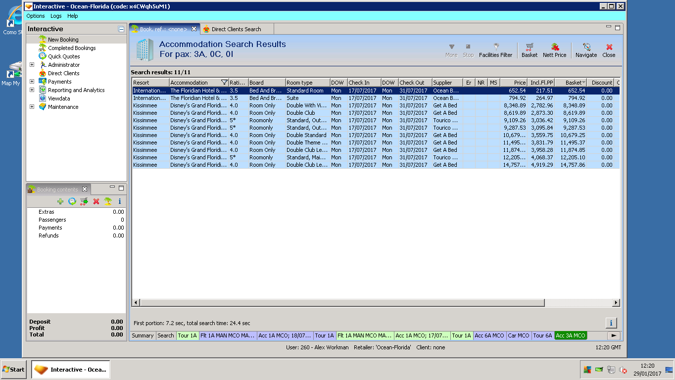Click the red X delete icon in Booking contents
Image resolution: width=675 pixels, height=380 pixels.
96,201
